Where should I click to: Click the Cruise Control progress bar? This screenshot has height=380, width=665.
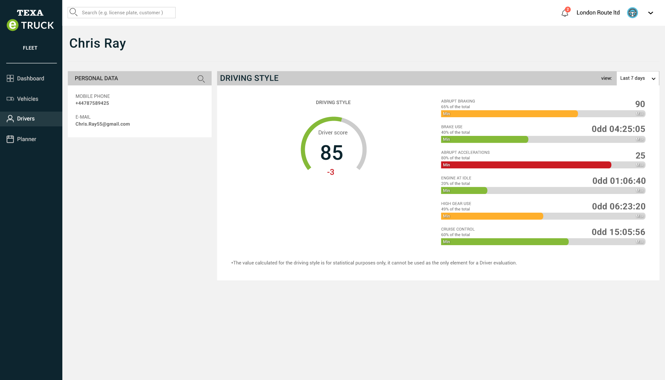click(543, 242)
